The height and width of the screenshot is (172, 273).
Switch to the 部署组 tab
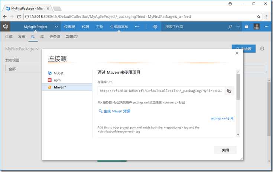(72, 36)
